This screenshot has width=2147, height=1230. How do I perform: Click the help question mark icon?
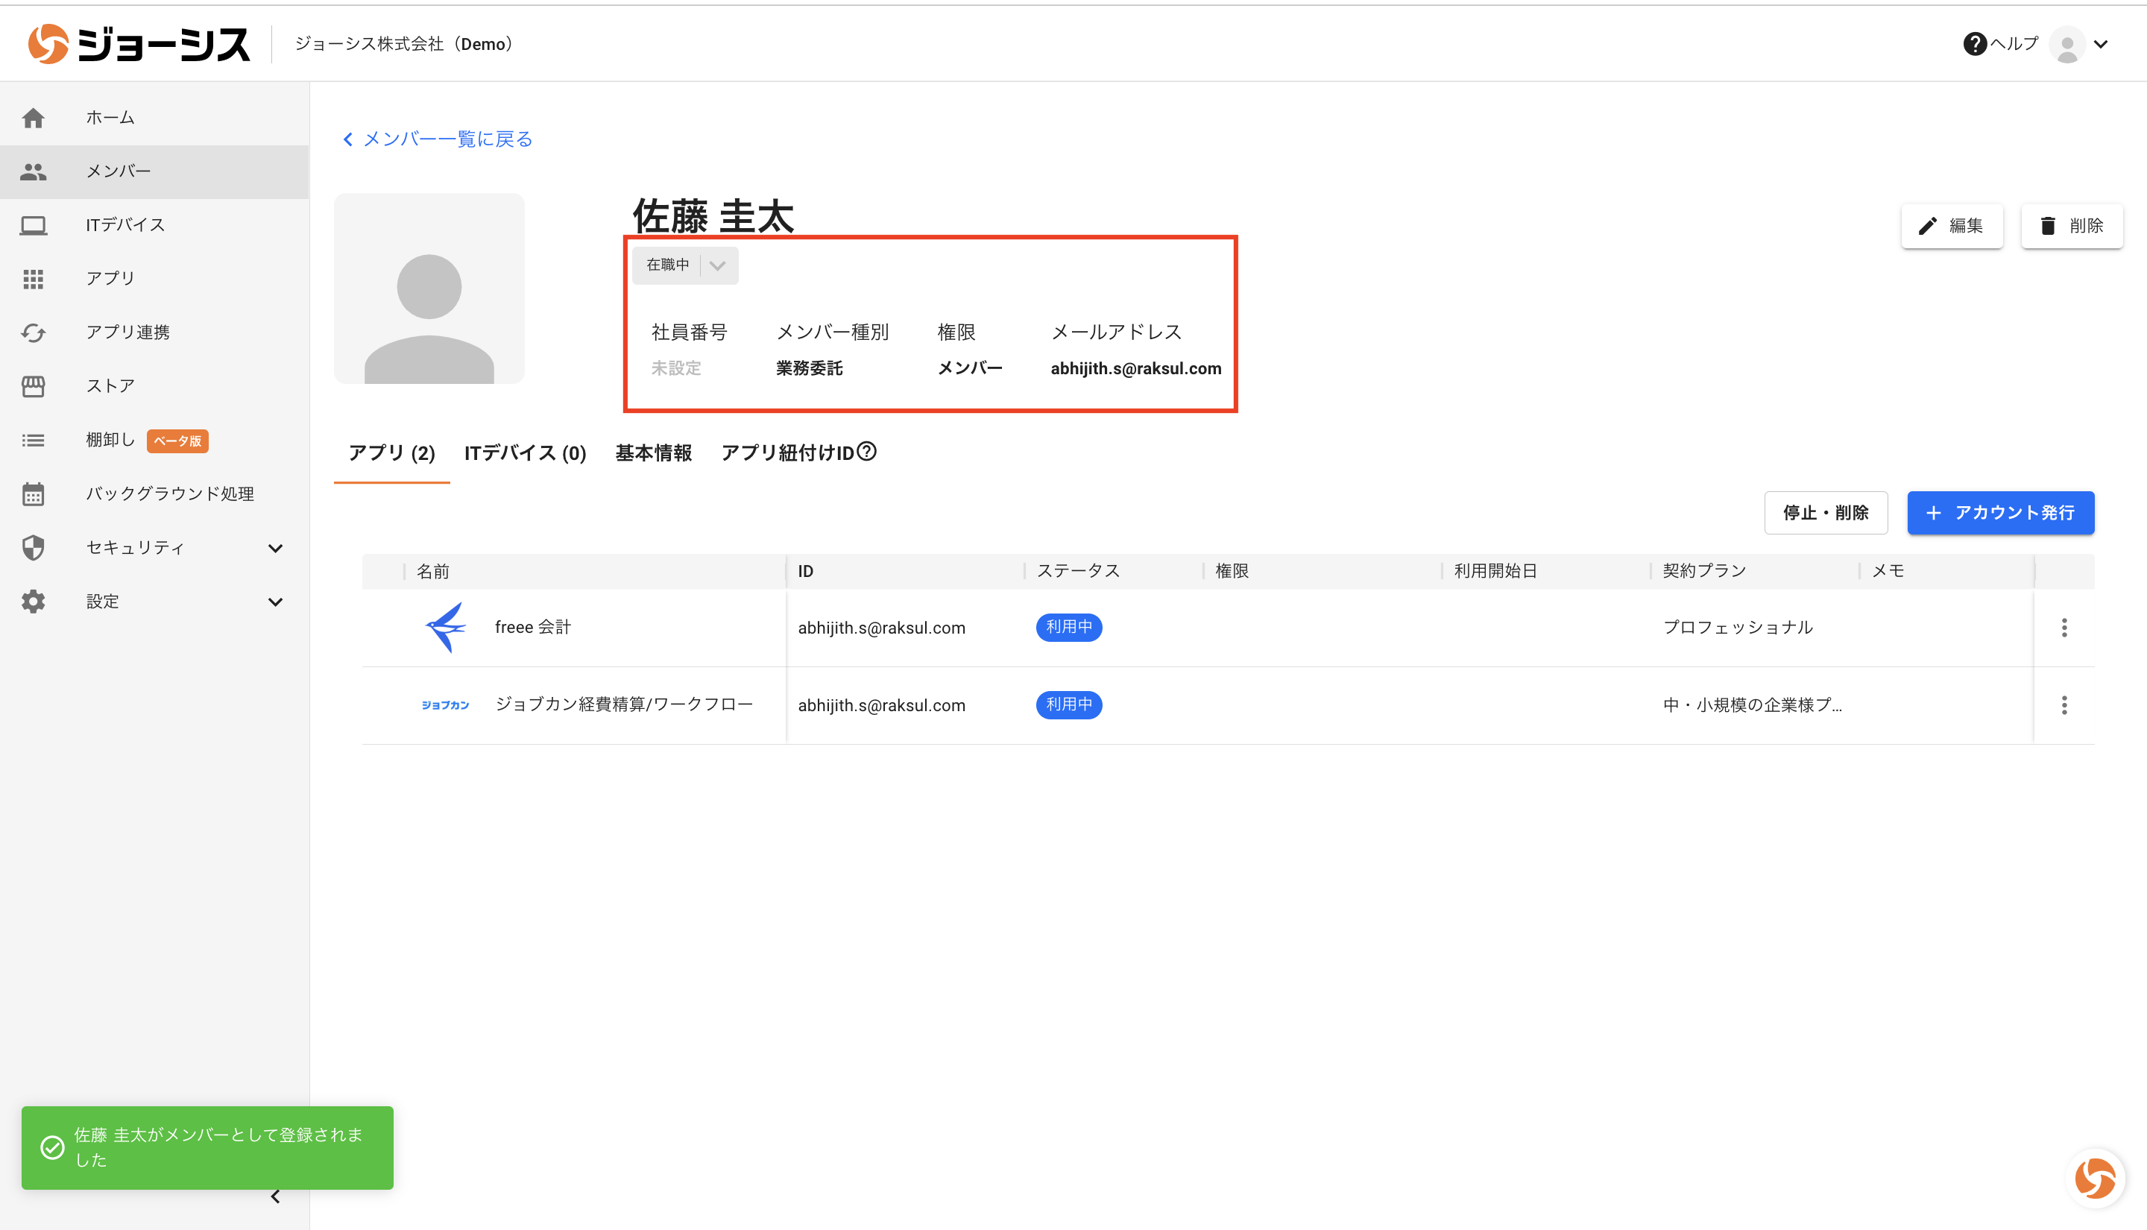1975,44
